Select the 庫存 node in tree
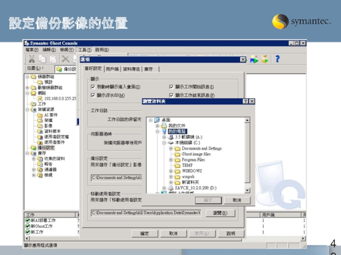 pos(42,153)
